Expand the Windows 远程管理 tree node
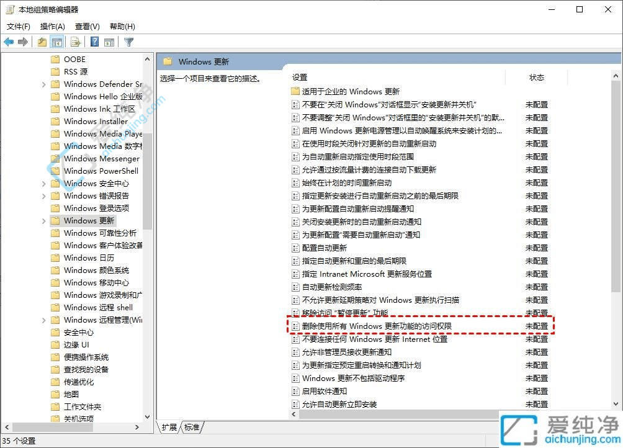This screenshot has height=448, width=623. click(43, 320)
